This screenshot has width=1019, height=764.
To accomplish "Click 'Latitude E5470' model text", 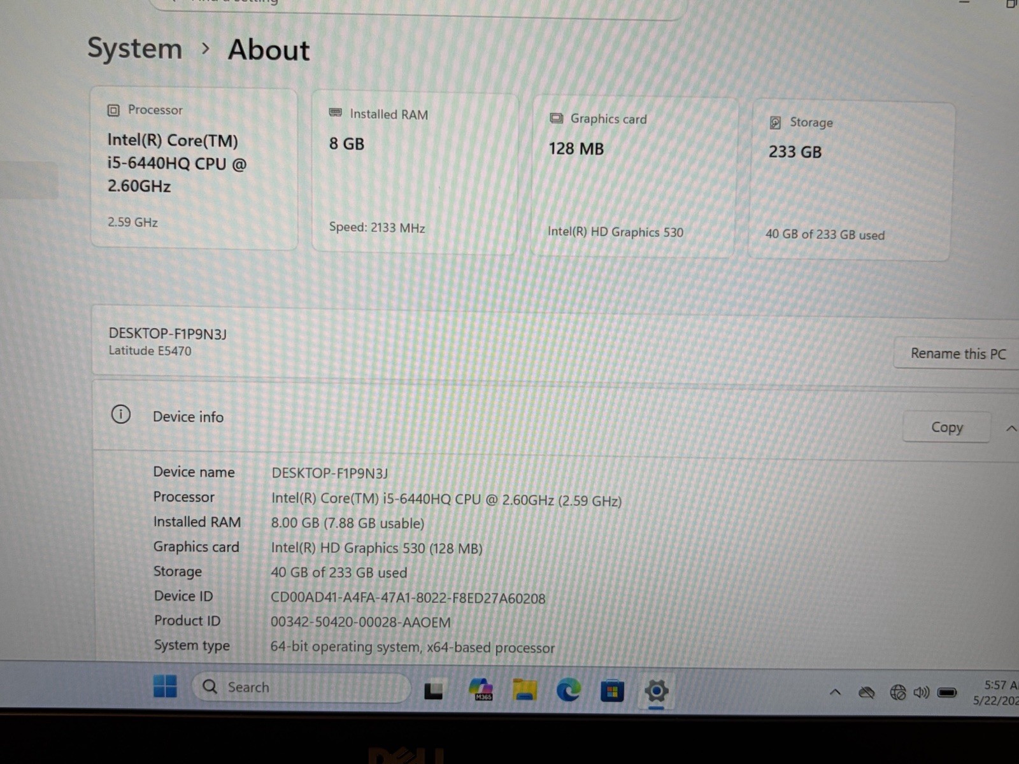I will (x=150, y=351).
